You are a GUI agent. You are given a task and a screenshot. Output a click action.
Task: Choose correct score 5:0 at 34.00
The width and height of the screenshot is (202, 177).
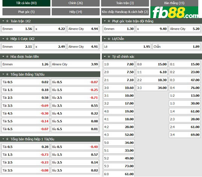point(119,143)
